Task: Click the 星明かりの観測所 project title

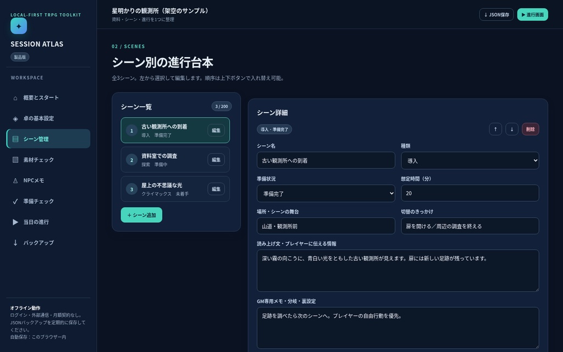Action: 160,11
